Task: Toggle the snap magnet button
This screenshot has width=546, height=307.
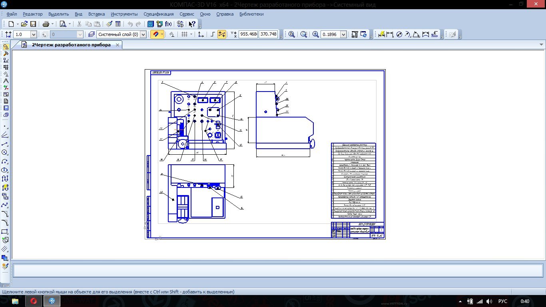Action: pos(155,34)
